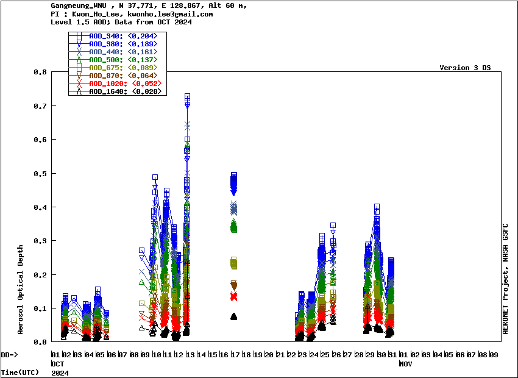Click the mean value <0.137> in legend
Screen dimensions: 518x378
(x=143, y=60)
